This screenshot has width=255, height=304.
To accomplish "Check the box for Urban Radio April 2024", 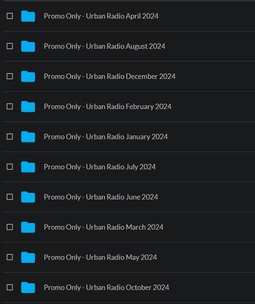I will [x=10, y=16].
